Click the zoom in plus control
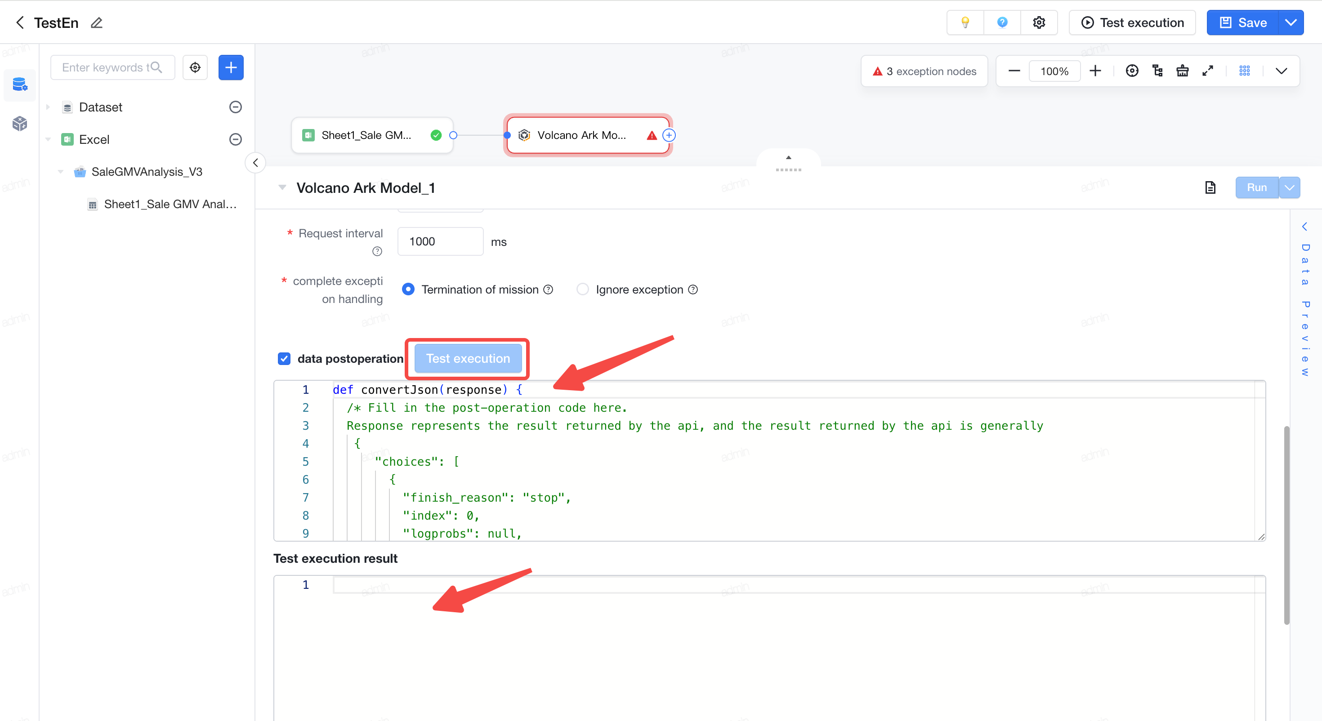The width and height of the screenshot is (1322, 721). pos(1095,71)
